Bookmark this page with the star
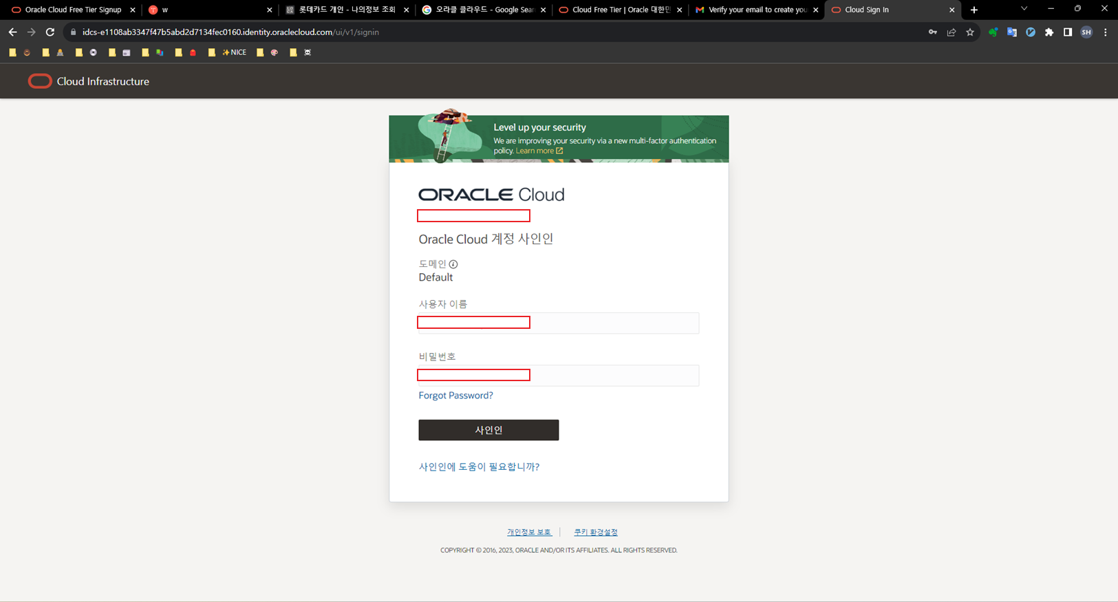Image resolution: width=1118 pixels, height=602 pixels. click(x=970, y=32)
